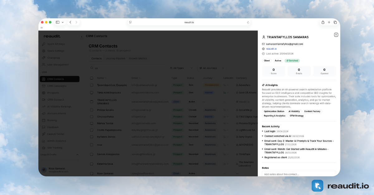
Task: Check the Kyriakos Zenios row checkbox
Action: (92, 137)
